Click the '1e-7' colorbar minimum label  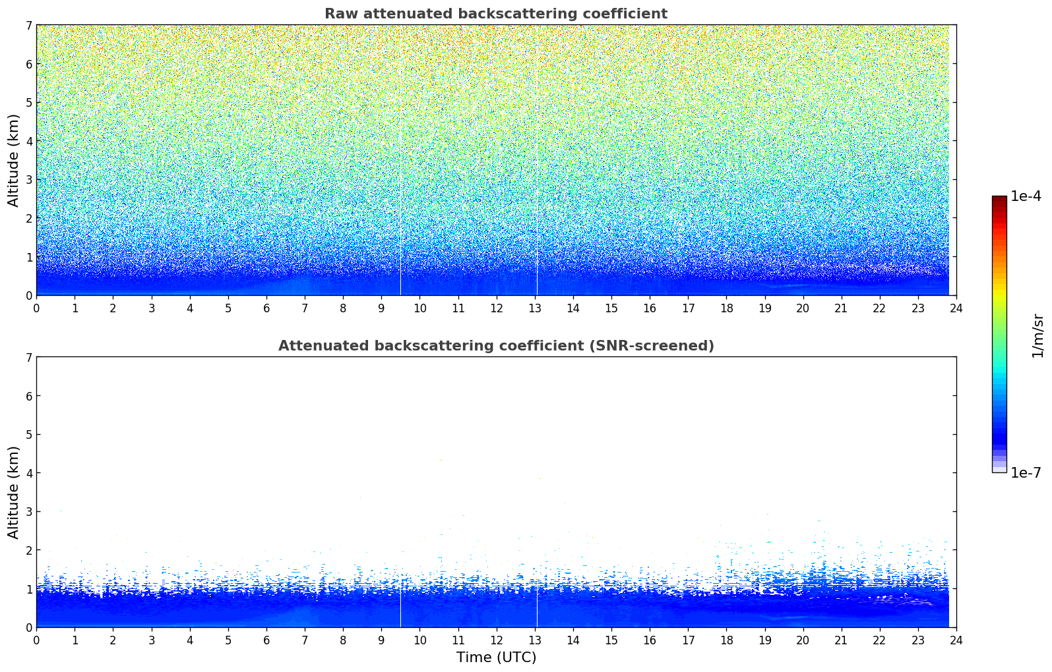1026,473
